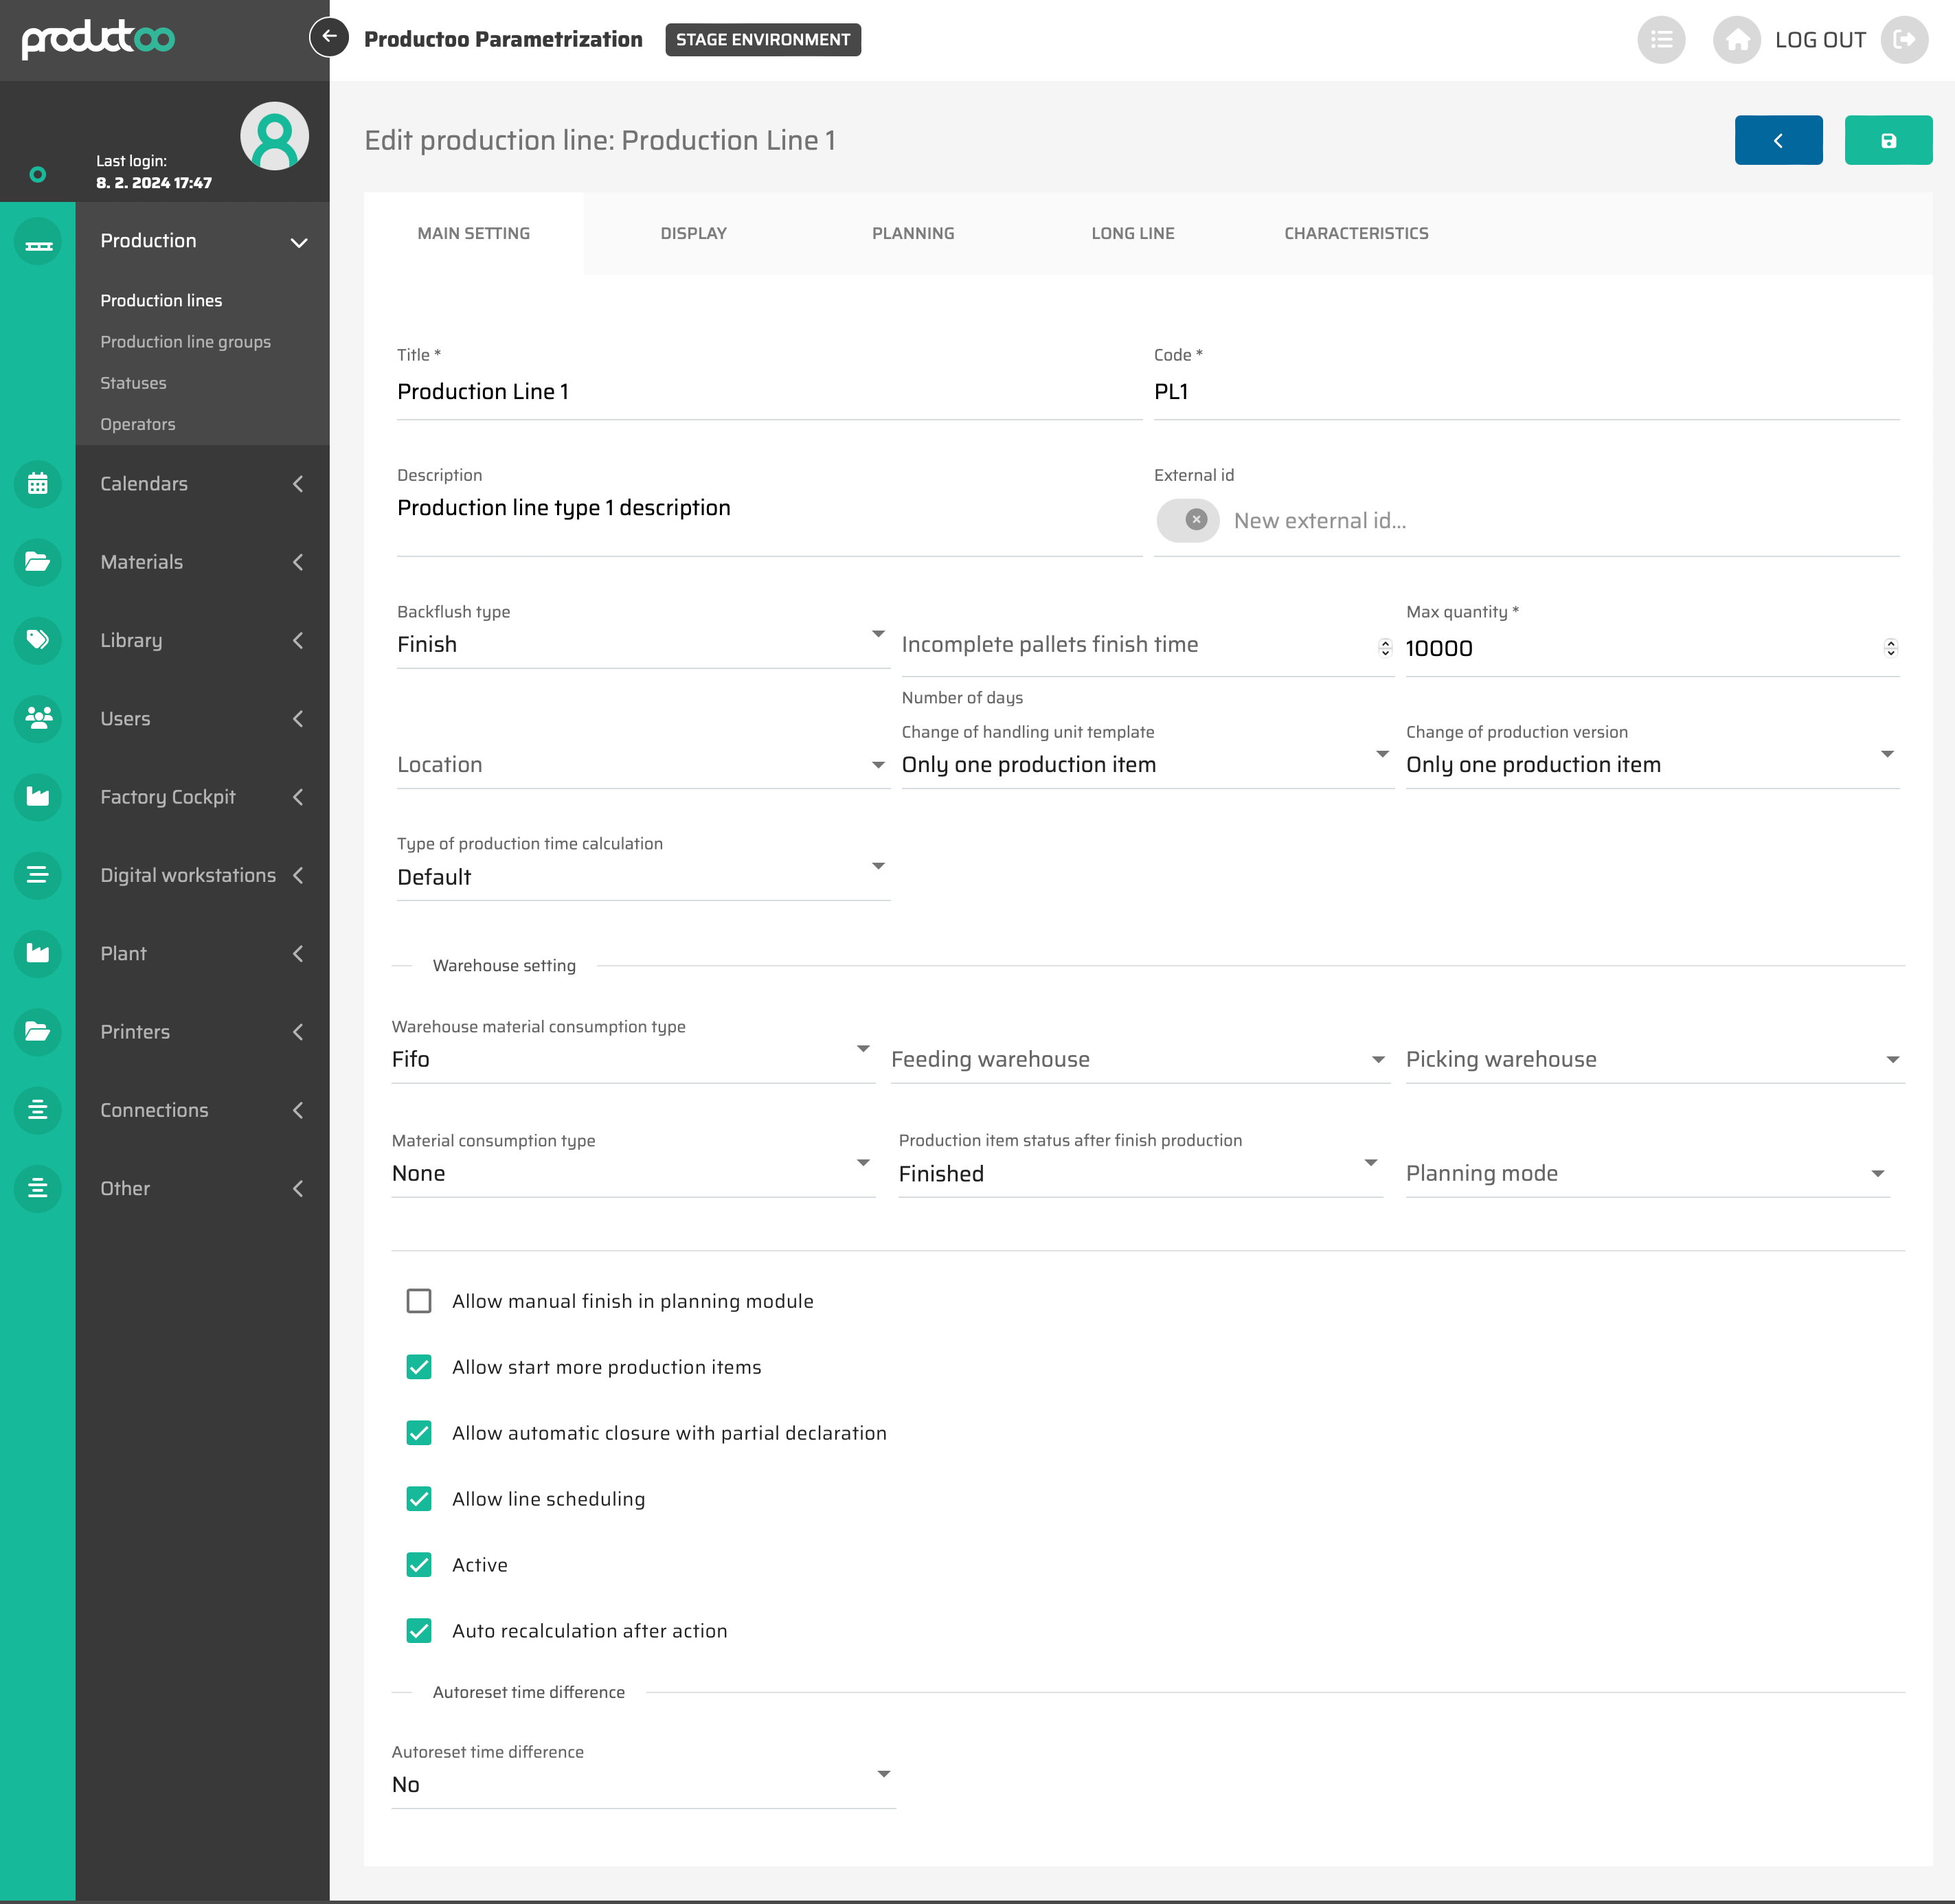This screenshot has width=1955, height=1904.
Task: Switch to the PLANNING tab
Action: point(912,233)
